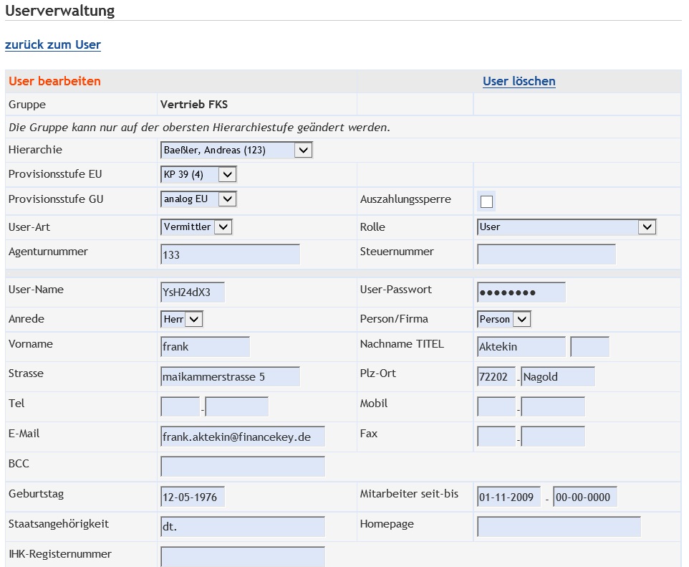This screenshot has height=567, width=689.
Task: Click the Strasse input field
Action: click(x=230, y=376)
